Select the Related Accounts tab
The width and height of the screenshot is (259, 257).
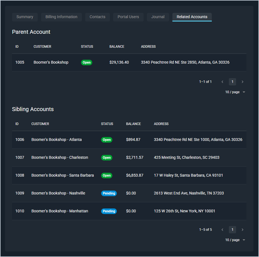coord(192,17)
